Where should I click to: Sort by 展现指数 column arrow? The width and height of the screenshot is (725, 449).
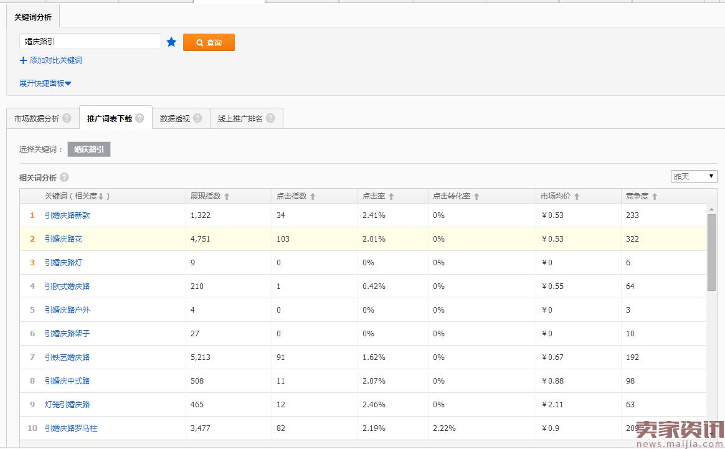click(x=227, y=196)
